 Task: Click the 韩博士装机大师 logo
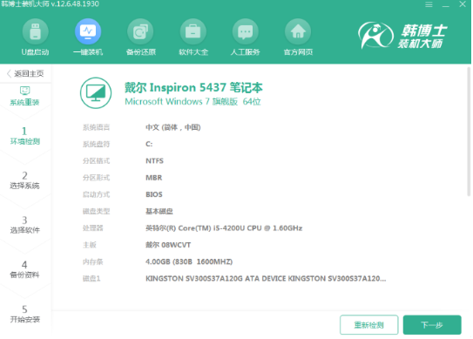(403, 36)
